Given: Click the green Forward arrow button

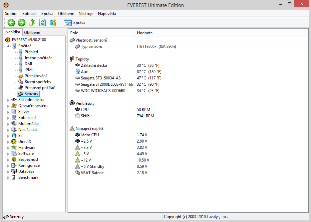Looking at the screenshot, I should (22, 23).
